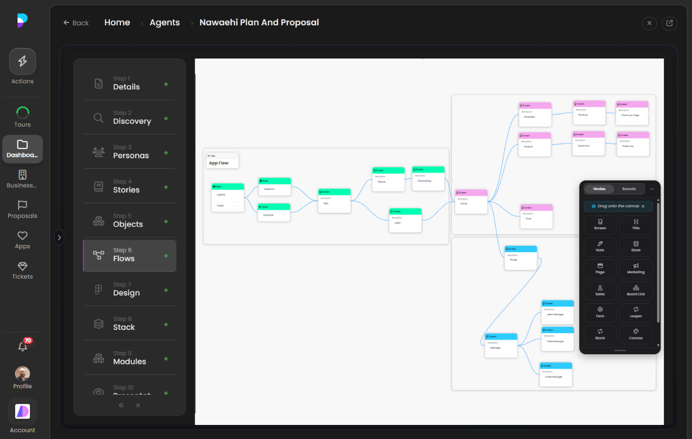692x439 pixels.
Task: Select the Store node type
Action: coord(636,247)
